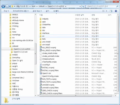Select the apps folder icon

[41, 22]
